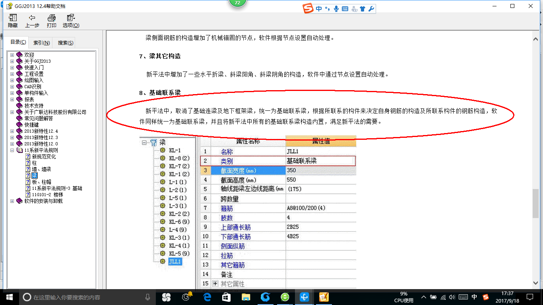
Task: Expand the 绘图输入 tree node
Action: click(12, 80)
